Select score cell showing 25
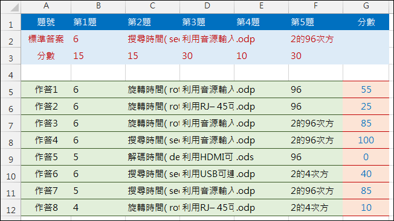394x221 pixels. pos(366,107)
